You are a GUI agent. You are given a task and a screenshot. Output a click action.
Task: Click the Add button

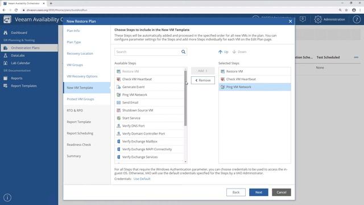[x=203, y=71]
